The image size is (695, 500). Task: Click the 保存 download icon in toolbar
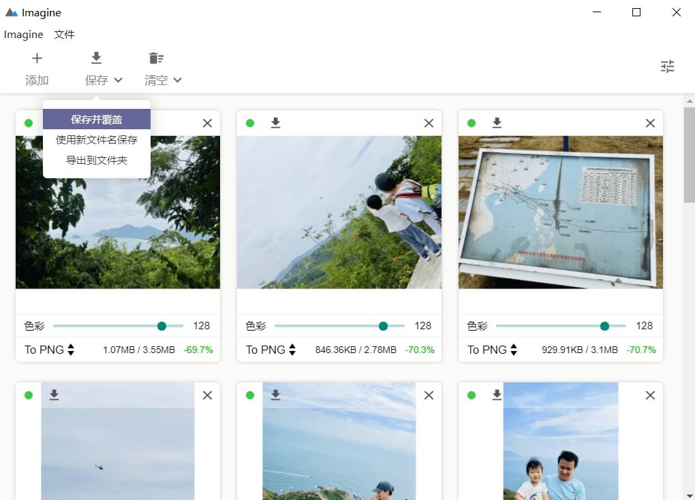click(96, 58)
